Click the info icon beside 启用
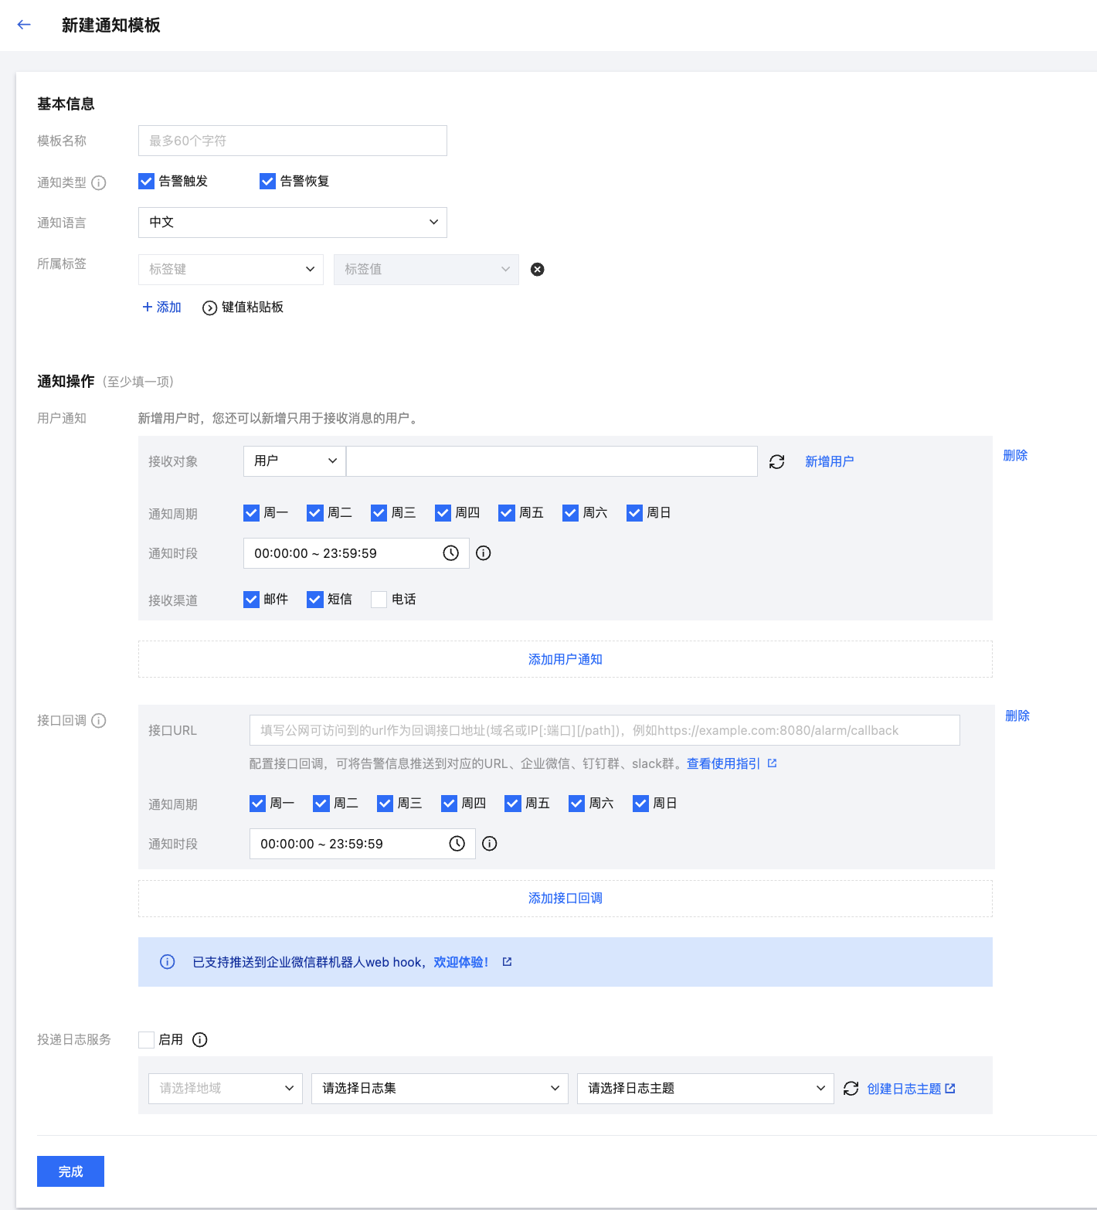This screenshot has width=1097, height=1210. (x=200, y=1040)
